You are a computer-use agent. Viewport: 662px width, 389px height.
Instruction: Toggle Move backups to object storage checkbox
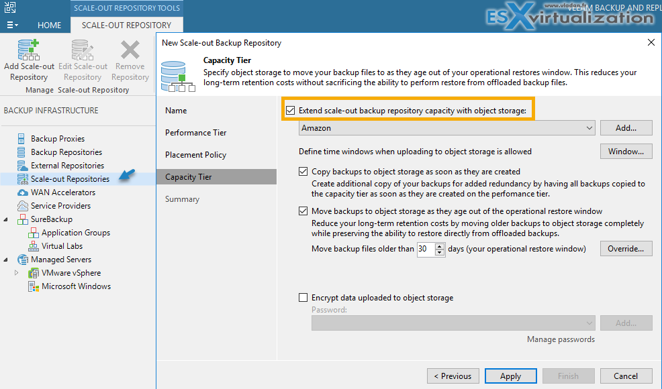[303, 211]
